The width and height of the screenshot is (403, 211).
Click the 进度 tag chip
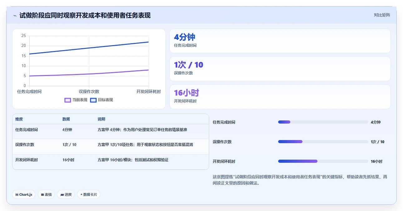[x=66, y=195]
